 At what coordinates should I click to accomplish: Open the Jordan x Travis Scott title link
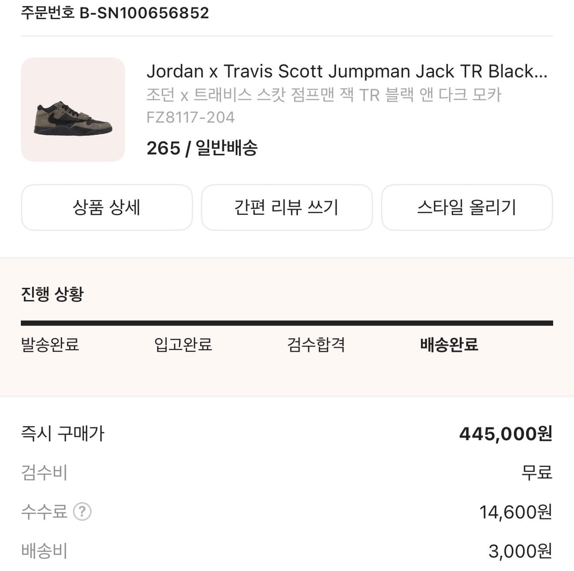pos(347,71)
